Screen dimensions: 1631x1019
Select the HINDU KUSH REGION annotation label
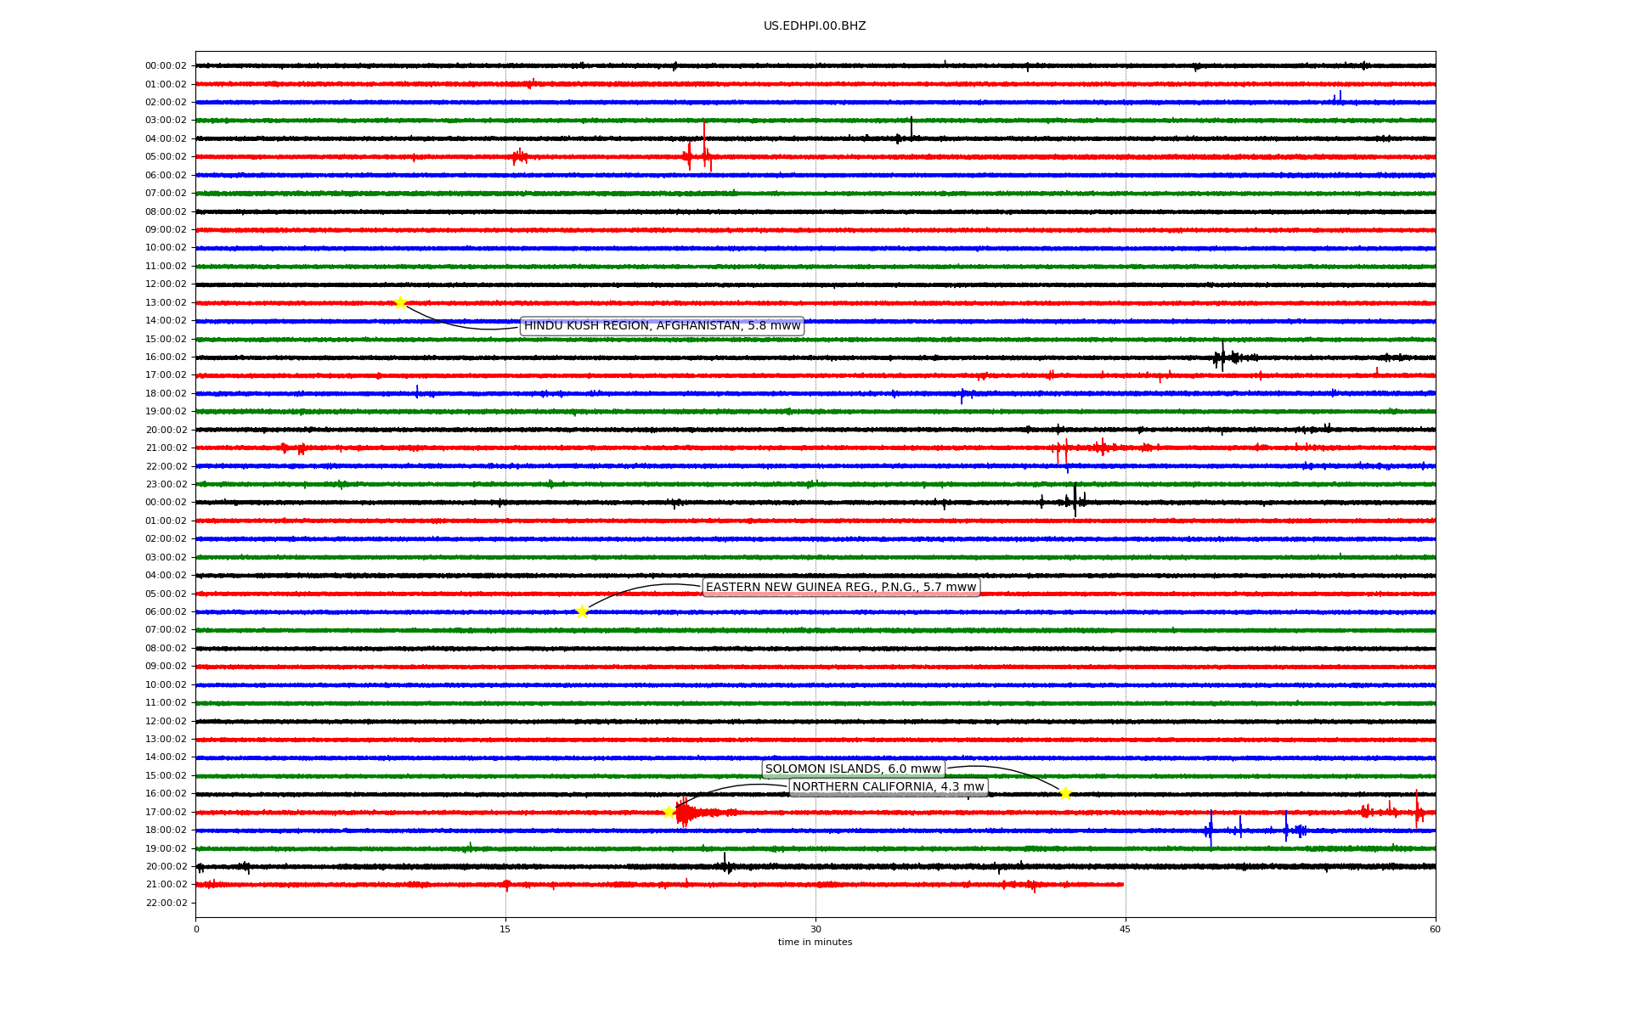tap(662, 326)
